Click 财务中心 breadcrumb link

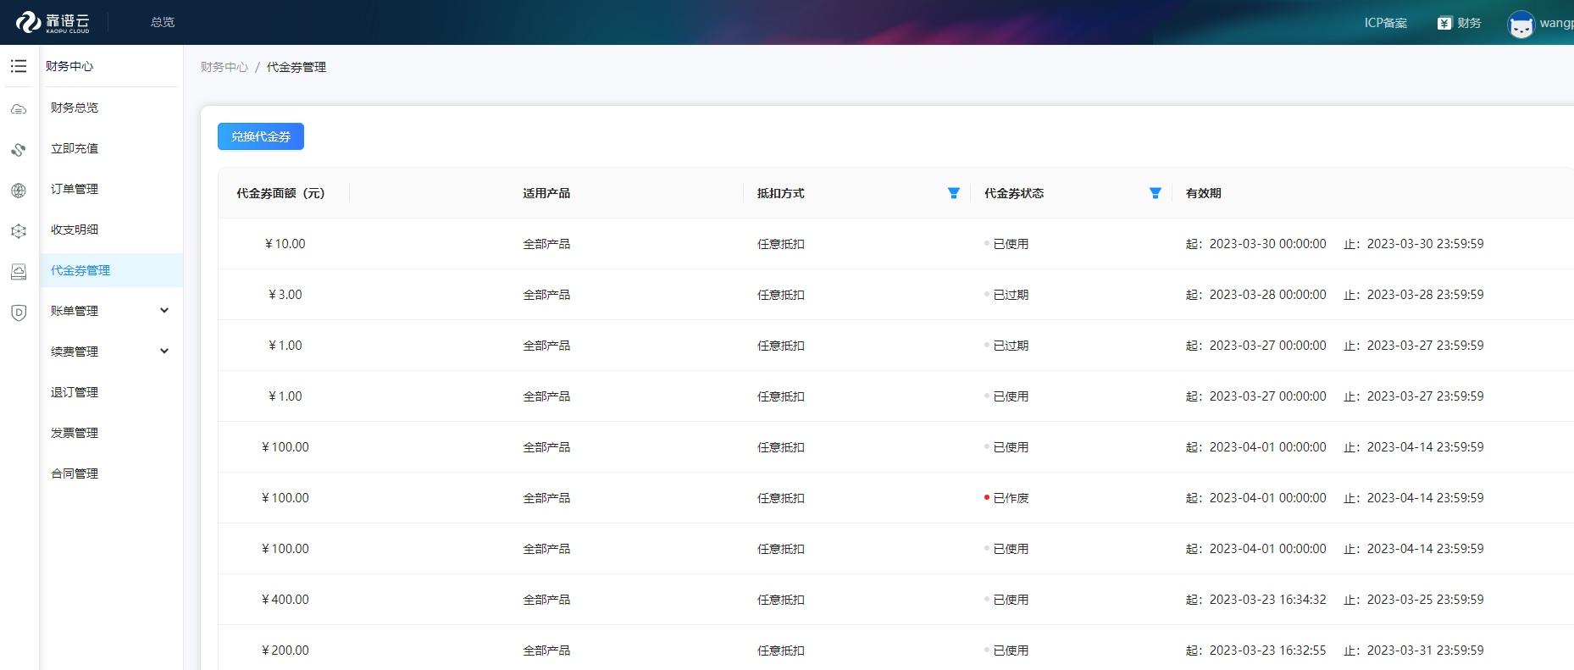pos(224,67)
